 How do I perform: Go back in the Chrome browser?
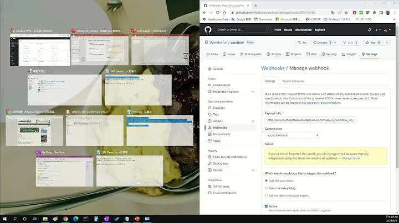point(204,12)
